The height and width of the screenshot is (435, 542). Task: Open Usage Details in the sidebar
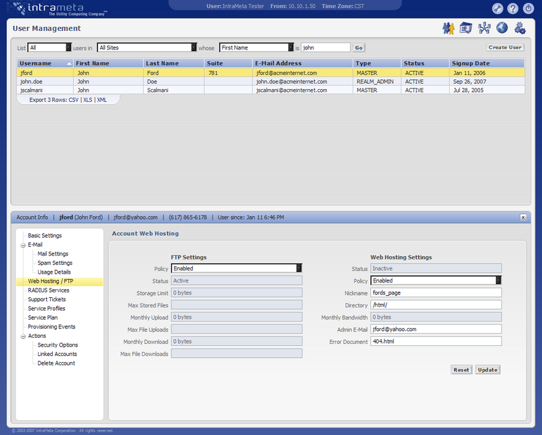coord(54,272)
